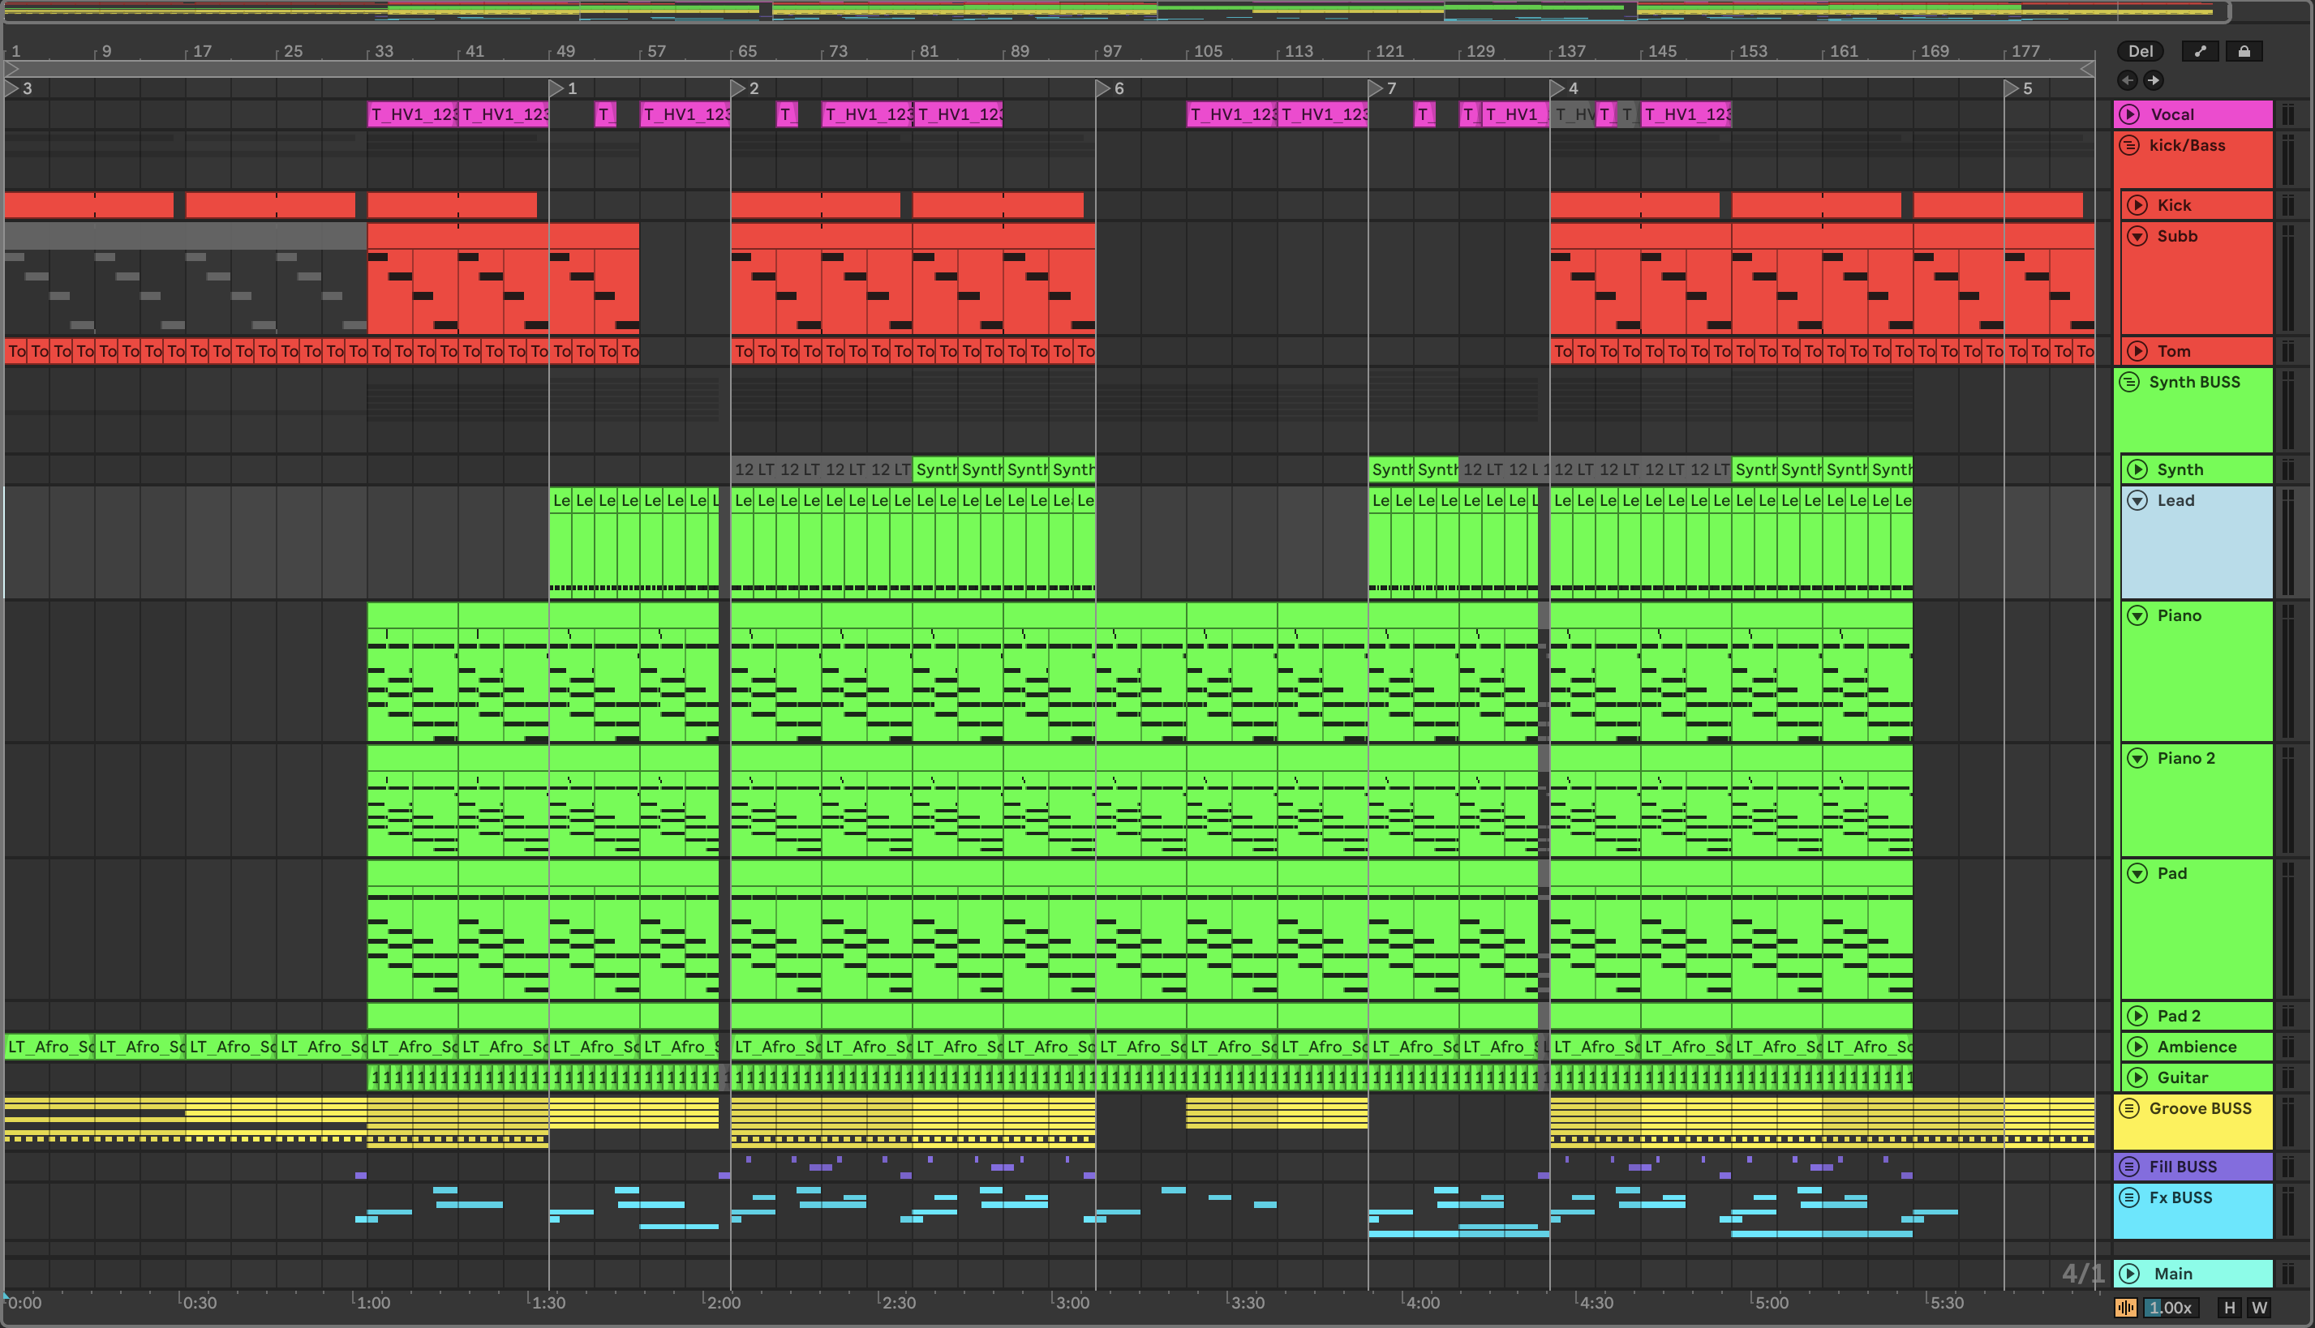
Task: Toggle the W optimize width button
Action: point(2259,1307)
